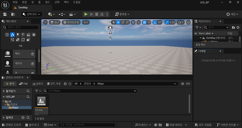Activate the rotate tool in viewport

tap(123, 22)
